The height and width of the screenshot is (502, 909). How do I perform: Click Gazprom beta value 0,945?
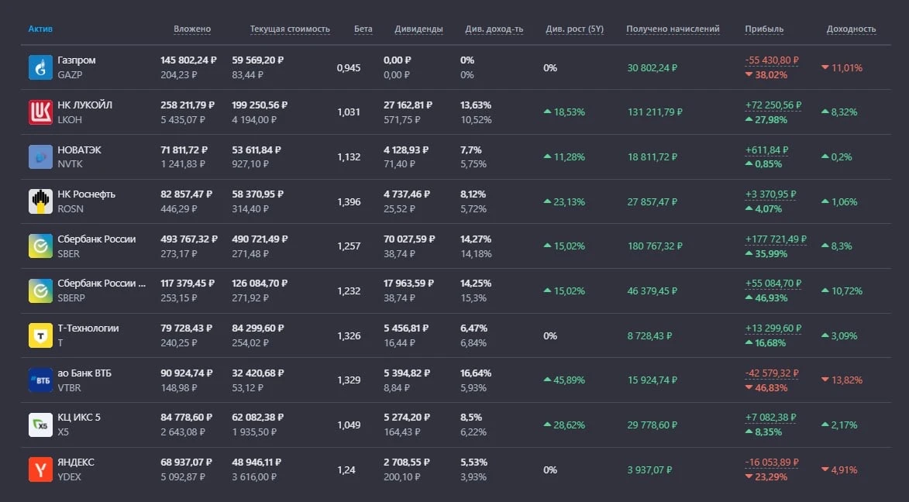click(x=349, y=68)
